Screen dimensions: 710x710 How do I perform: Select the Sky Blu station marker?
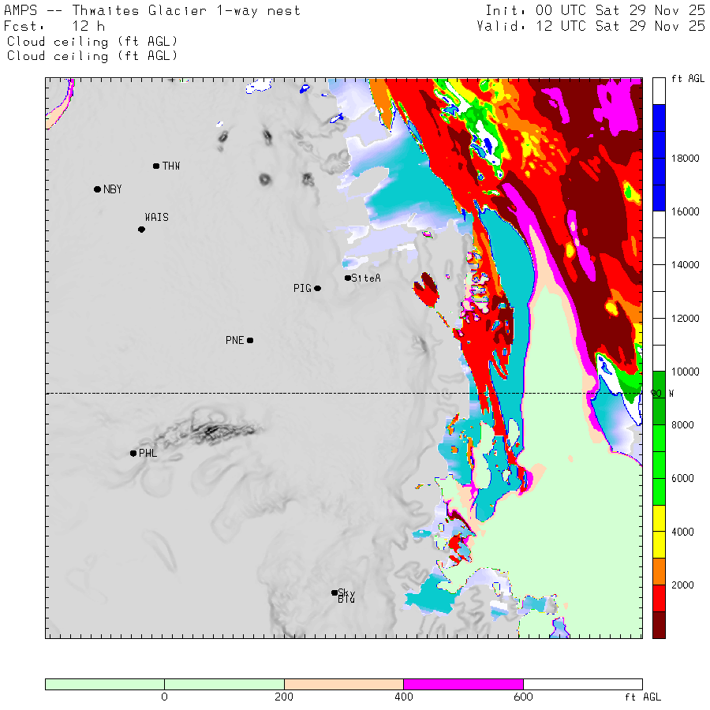click(x=334, y=592)
